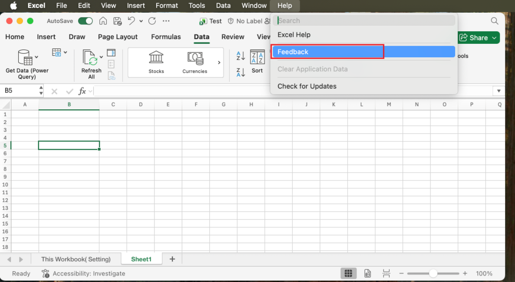The height and width of the screenshot is (282, 515).
Task: Open the fx function dropdown chevron
Action: click(90, 91)
